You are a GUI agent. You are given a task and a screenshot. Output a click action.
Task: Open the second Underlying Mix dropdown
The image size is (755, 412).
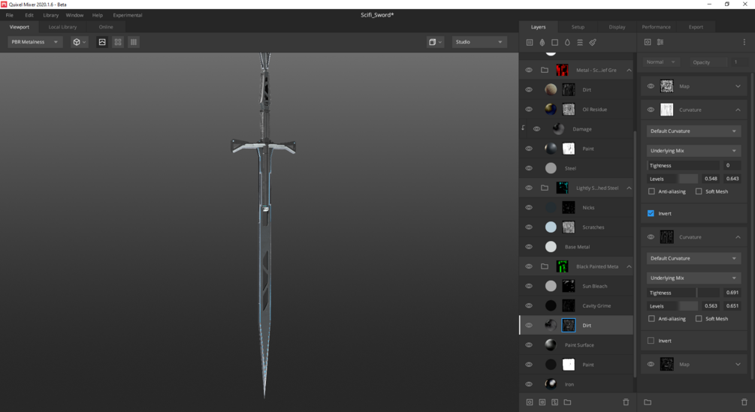693,278
